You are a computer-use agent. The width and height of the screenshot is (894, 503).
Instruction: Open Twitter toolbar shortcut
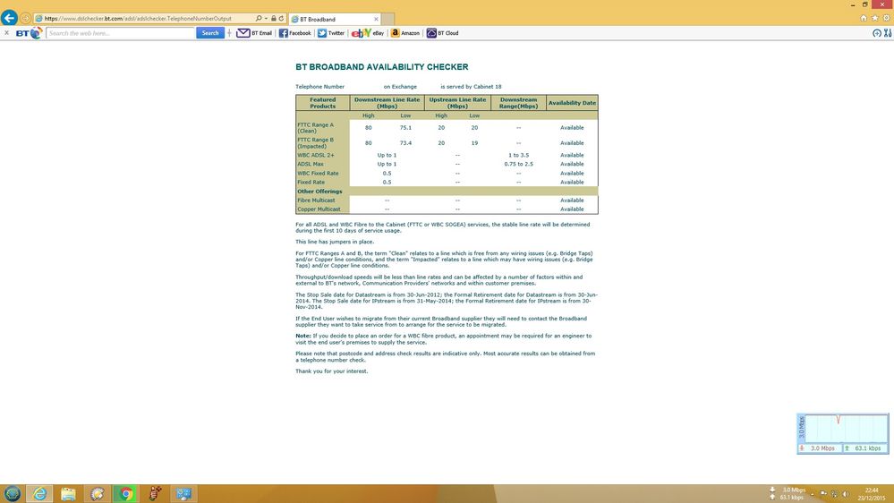tap(331, 33)
